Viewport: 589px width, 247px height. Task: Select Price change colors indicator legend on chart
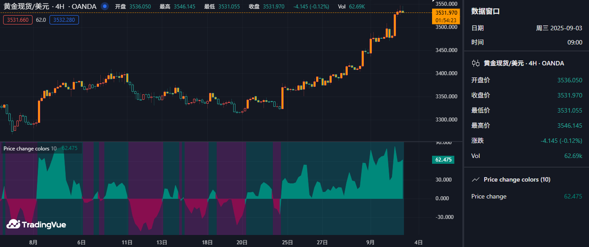click(30, 148)
